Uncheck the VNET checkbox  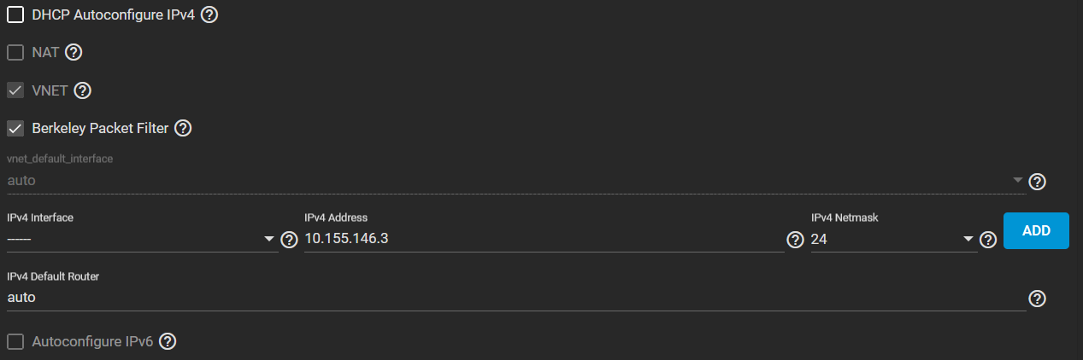(x=15, y=90)
